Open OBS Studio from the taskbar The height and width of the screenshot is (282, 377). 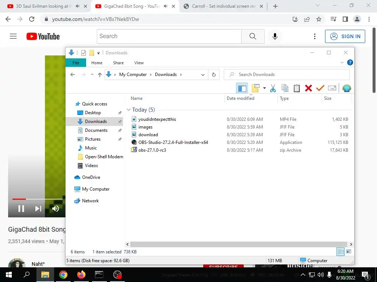[x=117, y=275]
